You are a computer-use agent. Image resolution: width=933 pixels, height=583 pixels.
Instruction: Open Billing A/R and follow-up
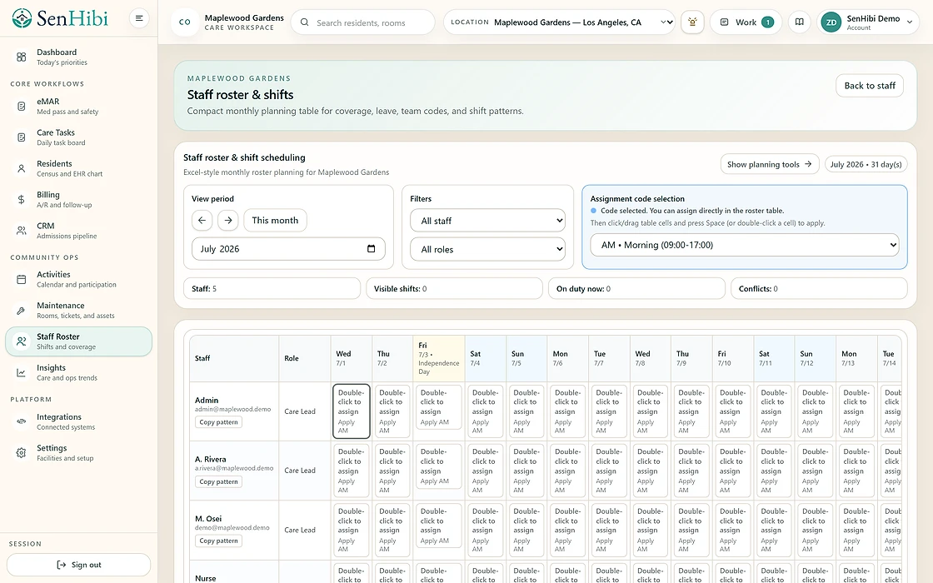pyautogui.click(x=78, y=199)
